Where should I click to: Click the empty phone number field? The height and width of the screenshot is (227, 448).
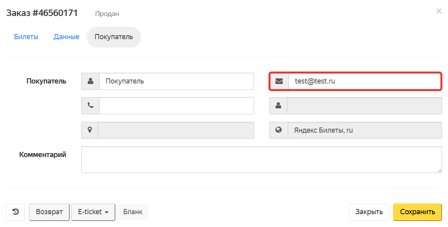tap(176, 106)
